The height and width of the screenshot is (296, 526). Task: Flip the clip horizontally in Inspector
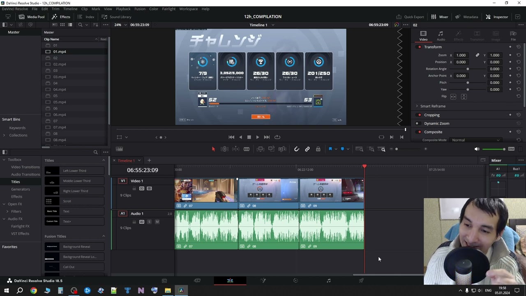click(x=453, y=97)
